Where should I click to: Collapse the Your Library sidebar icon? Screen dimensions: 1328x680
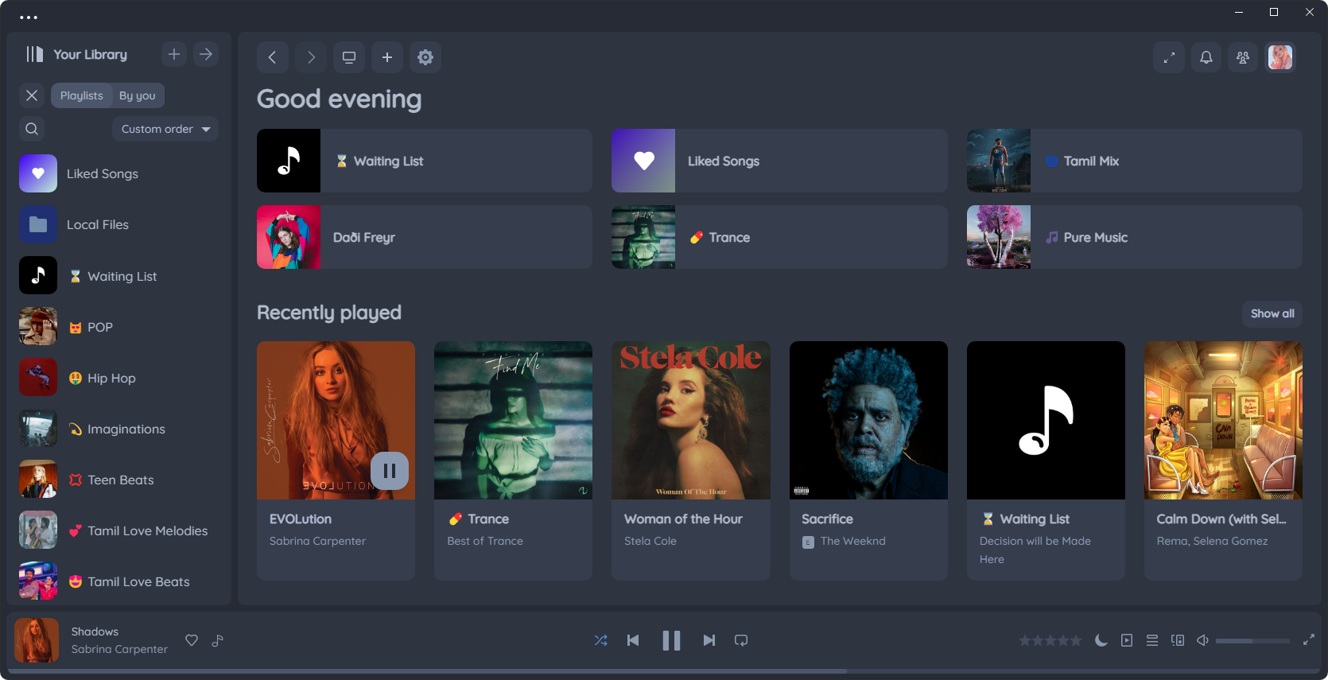(x=34, y=54)
